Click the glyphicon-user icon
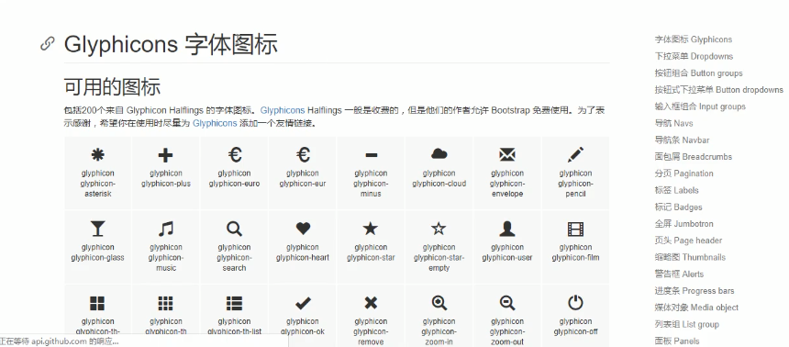The image size is (789, 347). coord(507,229)
